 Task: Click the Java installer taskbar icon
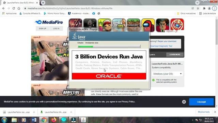pyautogui.click(x=83, y=120)
